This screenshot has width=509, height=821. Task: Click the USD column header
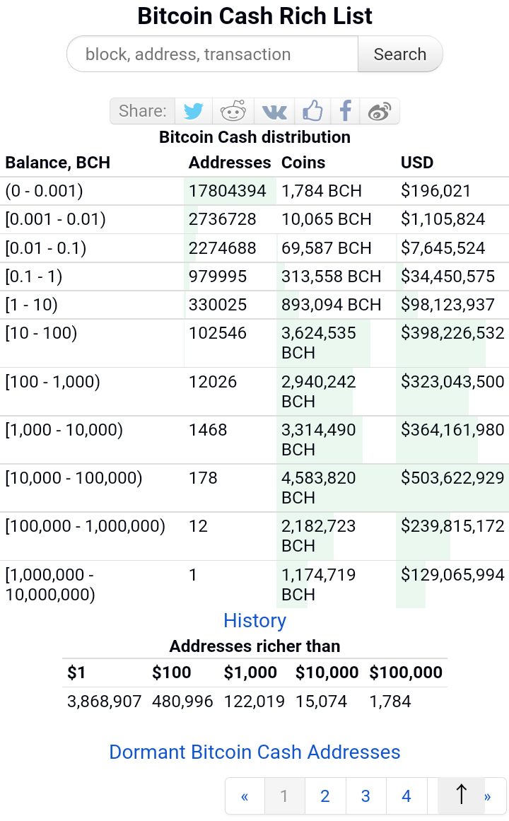click(x=417, y=163)
